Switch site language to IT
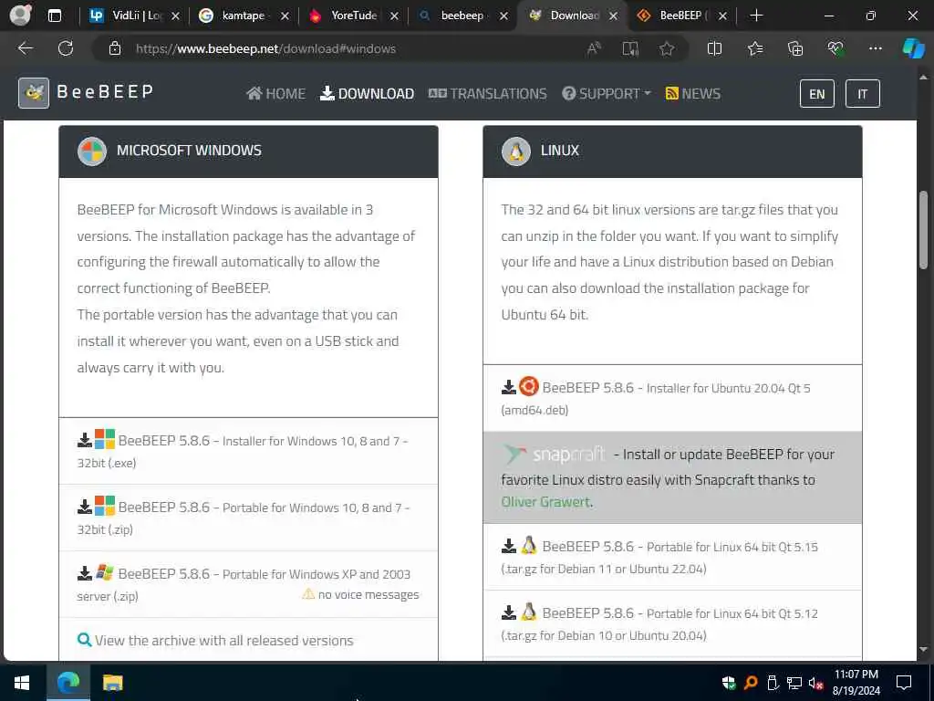This screenshot has width=934, height=701. click(862, 94)
